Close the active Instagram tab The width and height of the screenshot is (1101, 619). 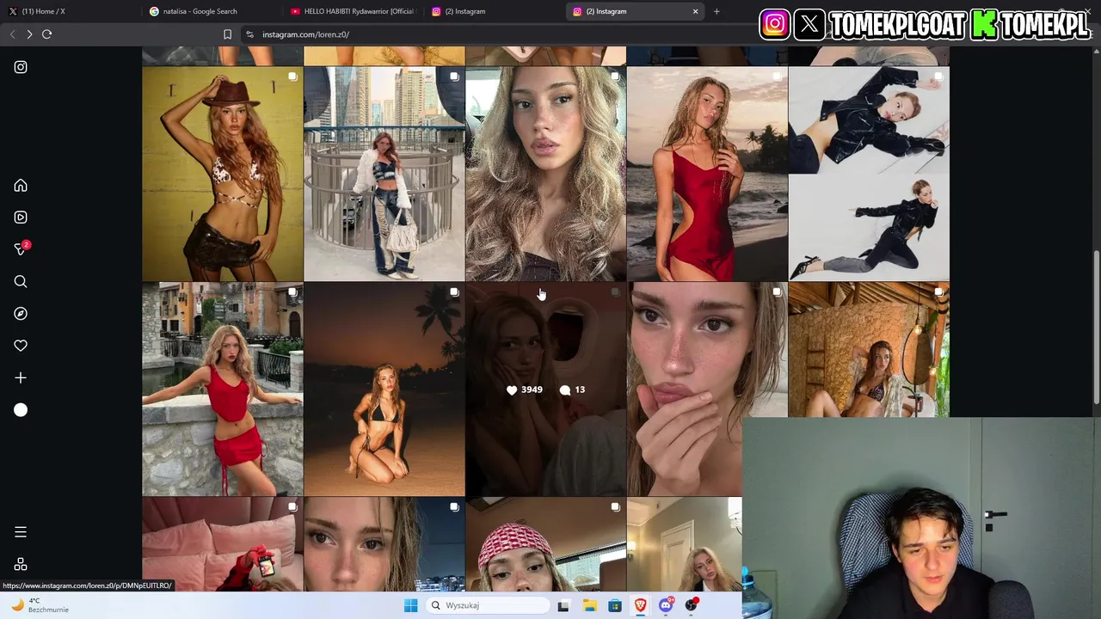[x=695, y=11]
